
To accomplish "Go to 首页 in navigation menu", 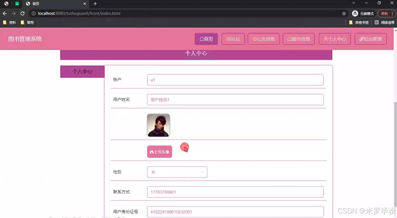I will tap(206, 39).
